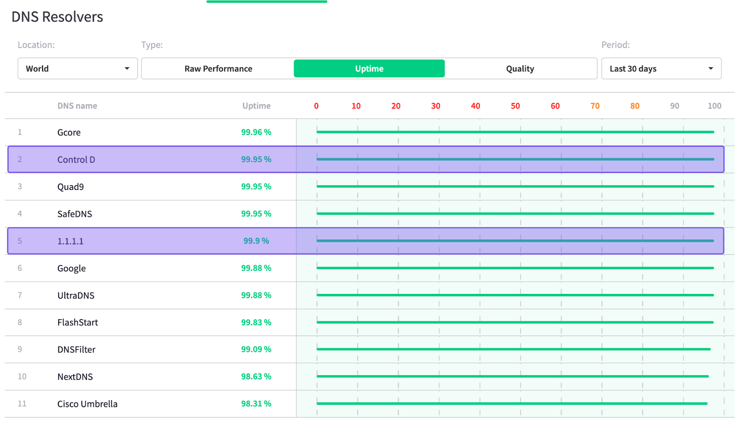Click NextDNS's 98.63 % uptime value
The width and height of the screenshot is (740, 426).
pos(256,376)
